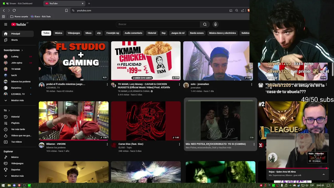The height and width of the screenshot is (188, 334).
Task: Open Shorts from the sidebar
Action: [x=18, y=40]
